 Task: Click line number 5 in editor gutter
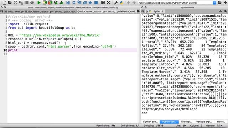point(6,32)
